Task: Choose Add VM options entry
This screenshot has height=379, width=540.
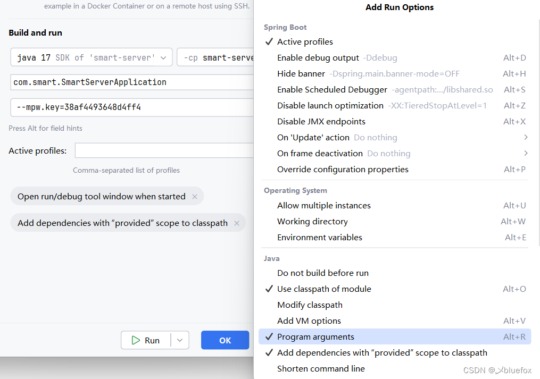Action: click(x=309, y=321)
